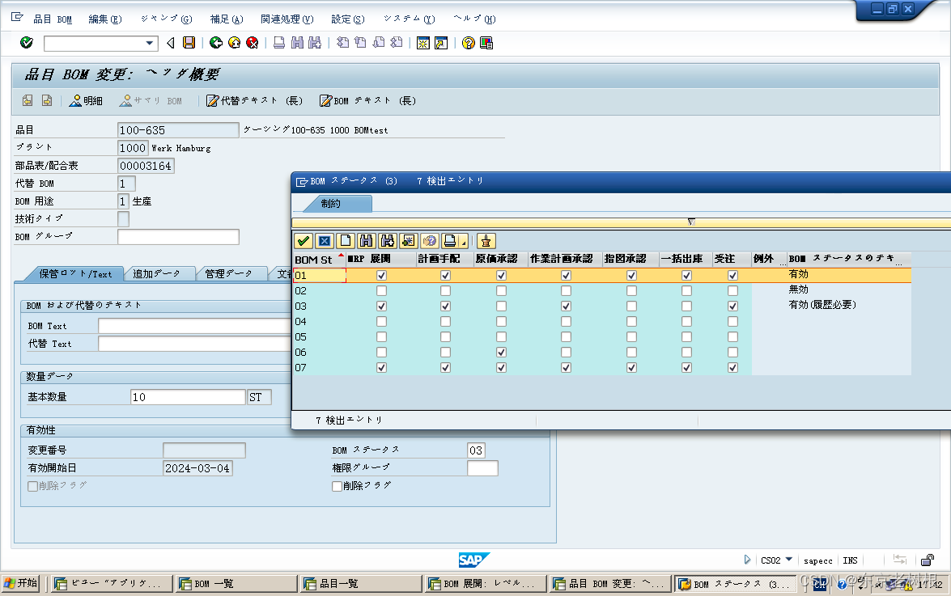The height and width of the screenshot is (596, 951).
Task: Click the BOM テキスト (長) button
Action: [x=367, y=100]
